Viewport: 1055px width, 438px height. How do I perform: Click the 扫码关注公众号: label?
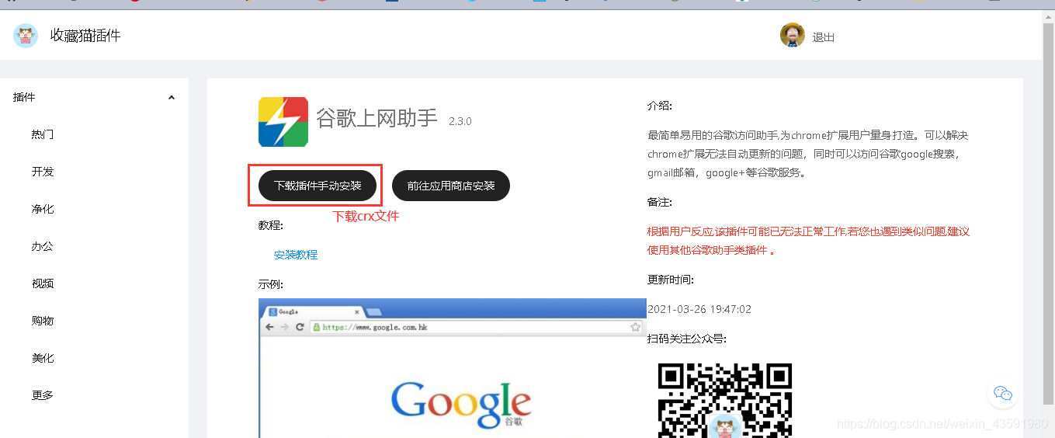pyautogui.click(x=687, y=339)
